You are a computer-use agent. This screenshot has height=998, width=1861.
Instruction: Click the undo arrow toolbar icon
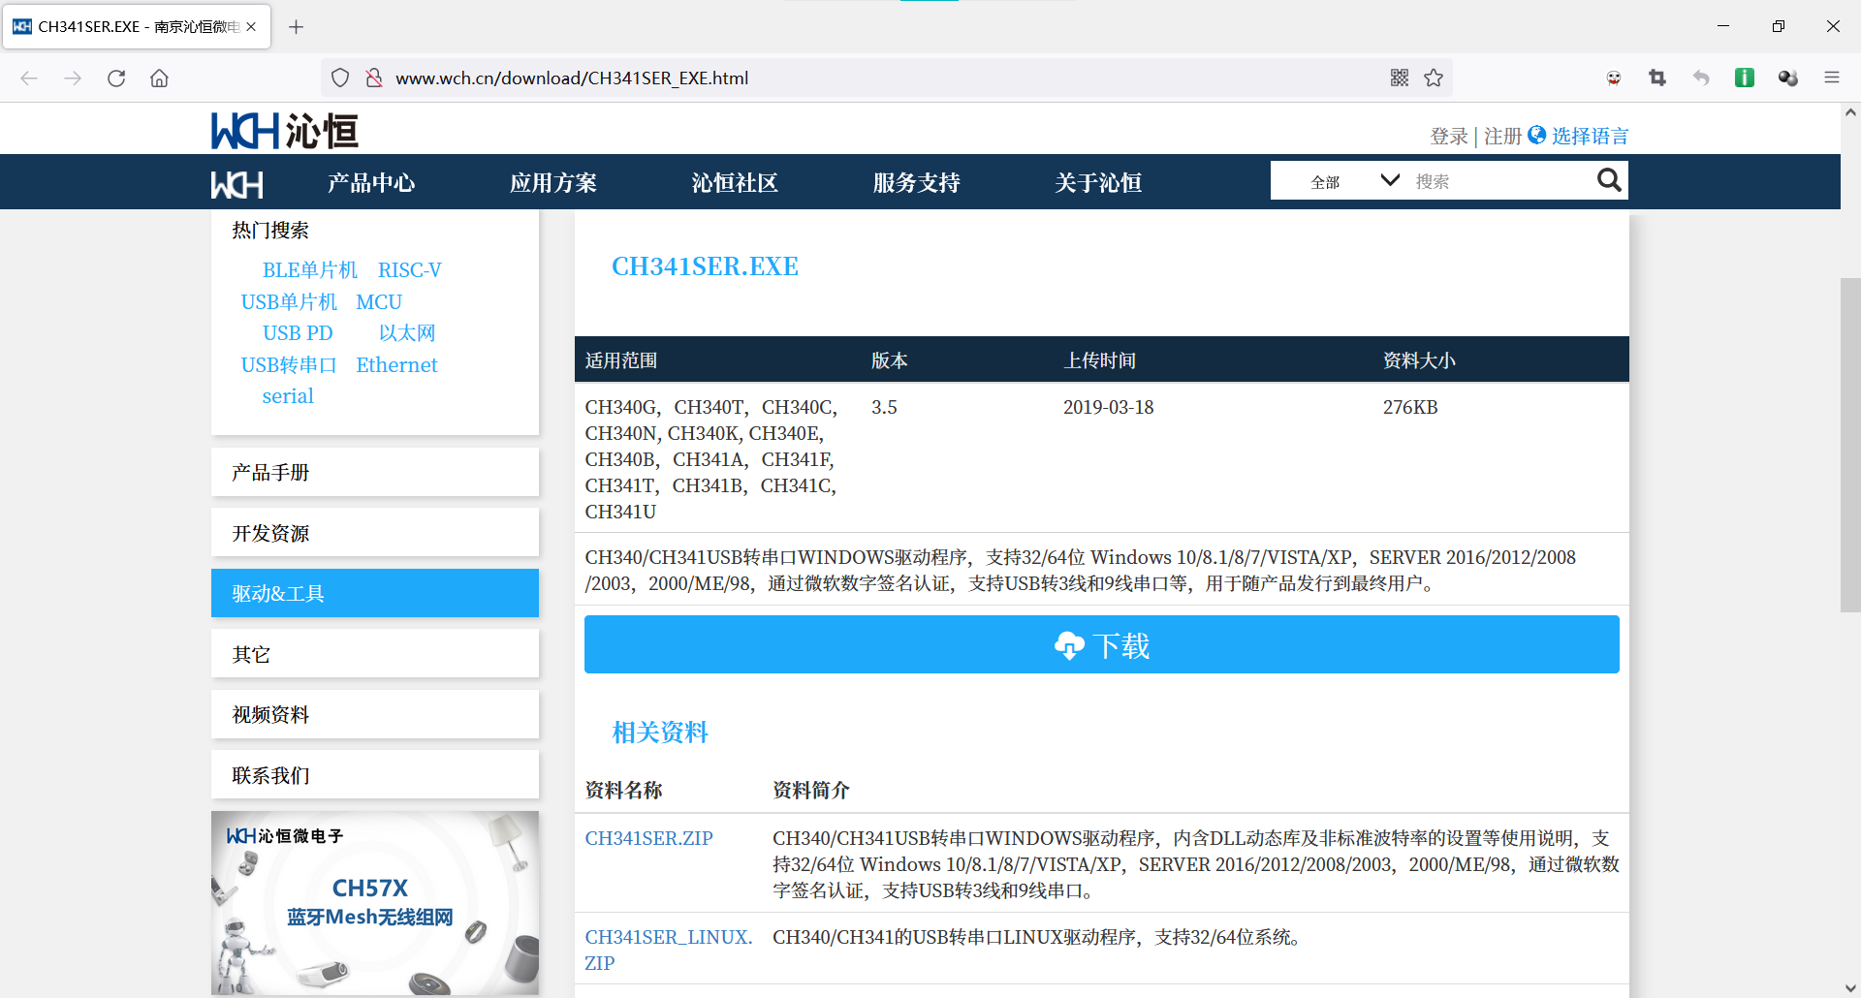pos(1701,78)
